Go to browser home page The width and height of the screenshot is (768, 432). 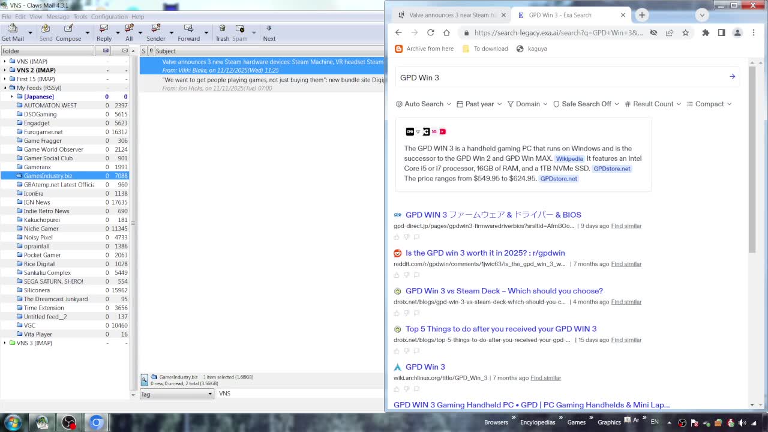pyautogui.click(x=446, y=32)
